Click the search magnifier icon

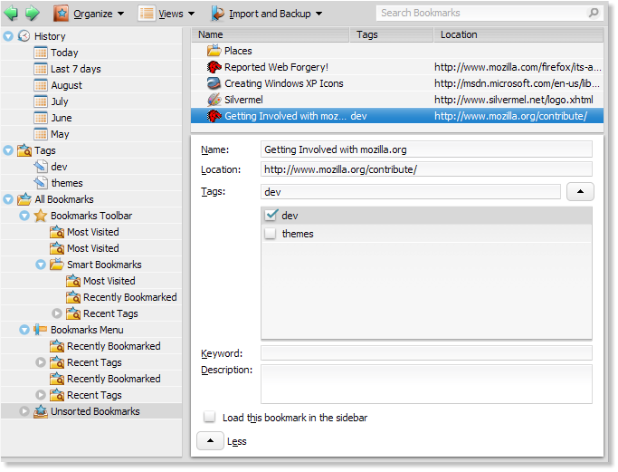(594, 13)
